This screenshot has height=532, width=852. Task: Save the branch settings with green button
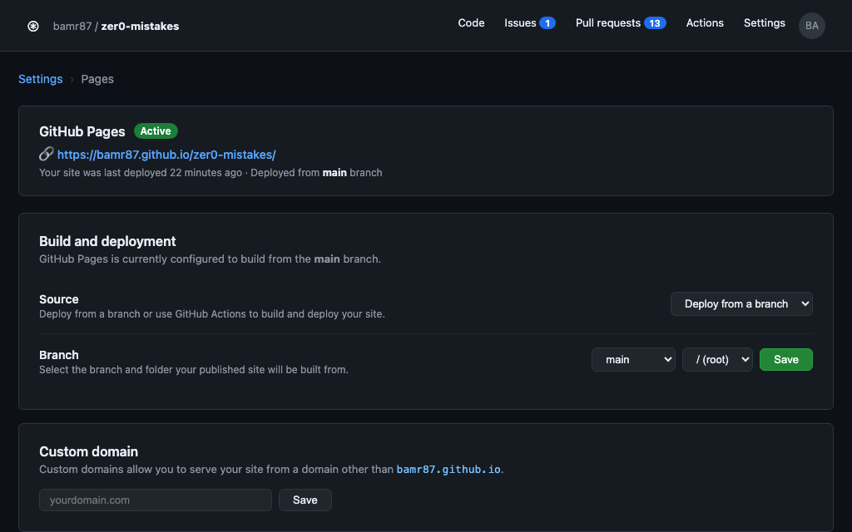point(785,359)
